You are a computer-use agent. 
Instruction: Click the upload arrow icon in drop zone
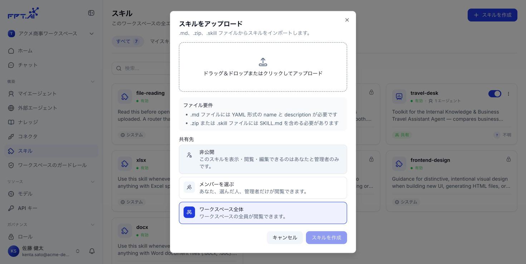[x=263, y=62]
